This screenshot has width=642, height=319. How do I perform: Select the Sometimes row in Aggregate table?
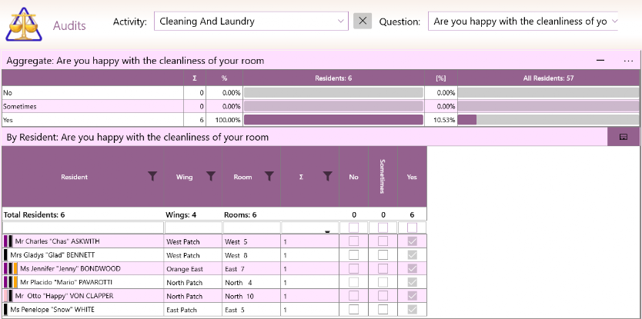tap(320, 106)
